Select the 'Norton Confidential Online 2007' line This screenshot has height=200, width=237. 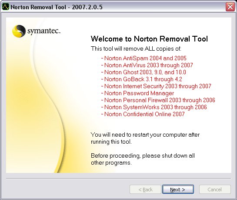(x=143, y=114)
